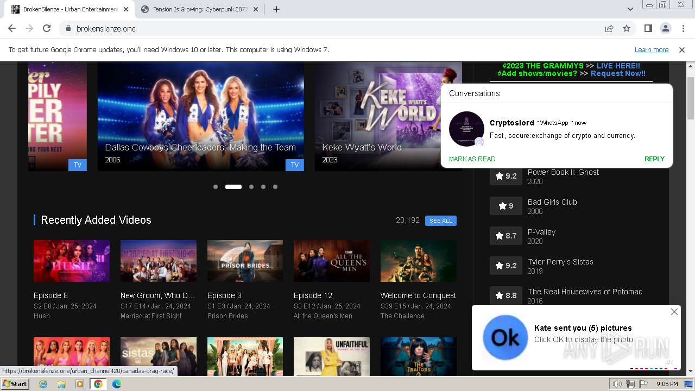Close the Kate sent you pictures popup

674,312
